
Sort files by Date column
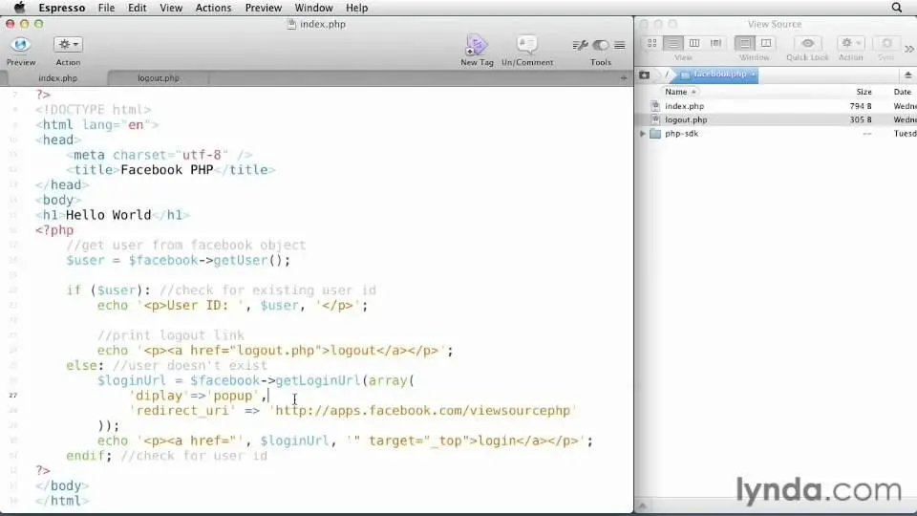[x=903, y=92]
